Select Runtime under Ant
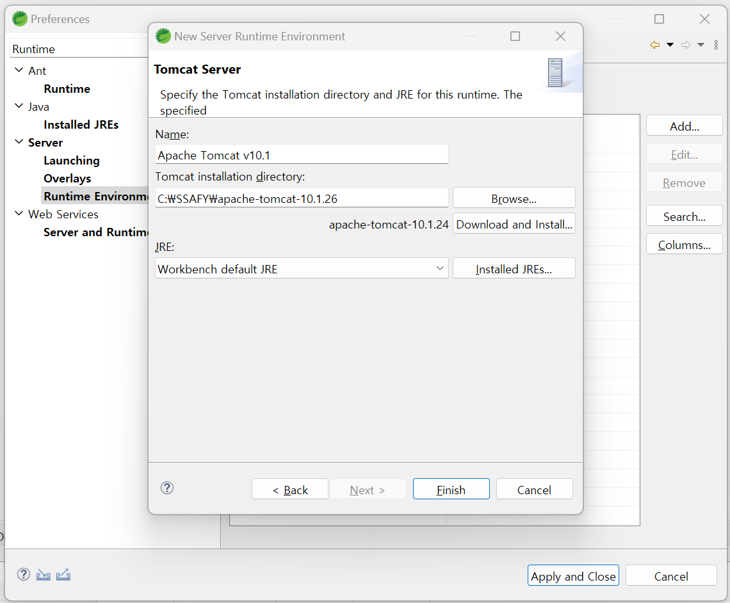The width and height of the screenshot is (730, 603). pyautogui.click(x=67, y=89)
